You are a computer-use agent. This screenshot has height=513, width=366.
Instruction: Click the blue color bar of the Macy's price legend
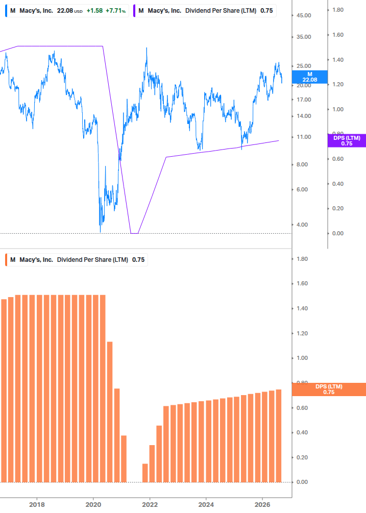[6, 11]
